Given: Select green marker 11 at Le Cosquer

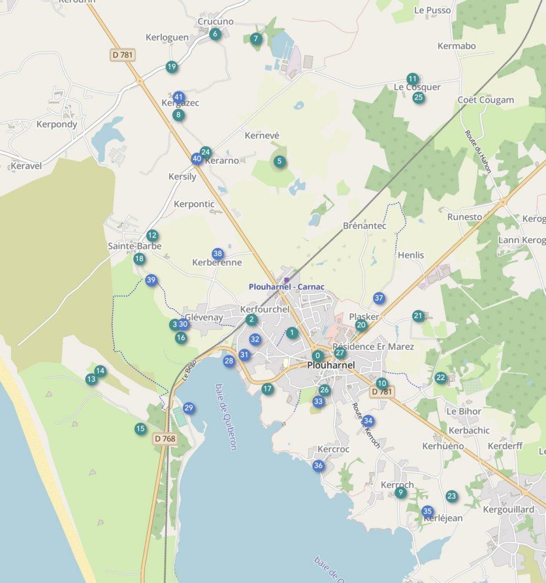Looking at the screenshot, I should coord(413,79).
